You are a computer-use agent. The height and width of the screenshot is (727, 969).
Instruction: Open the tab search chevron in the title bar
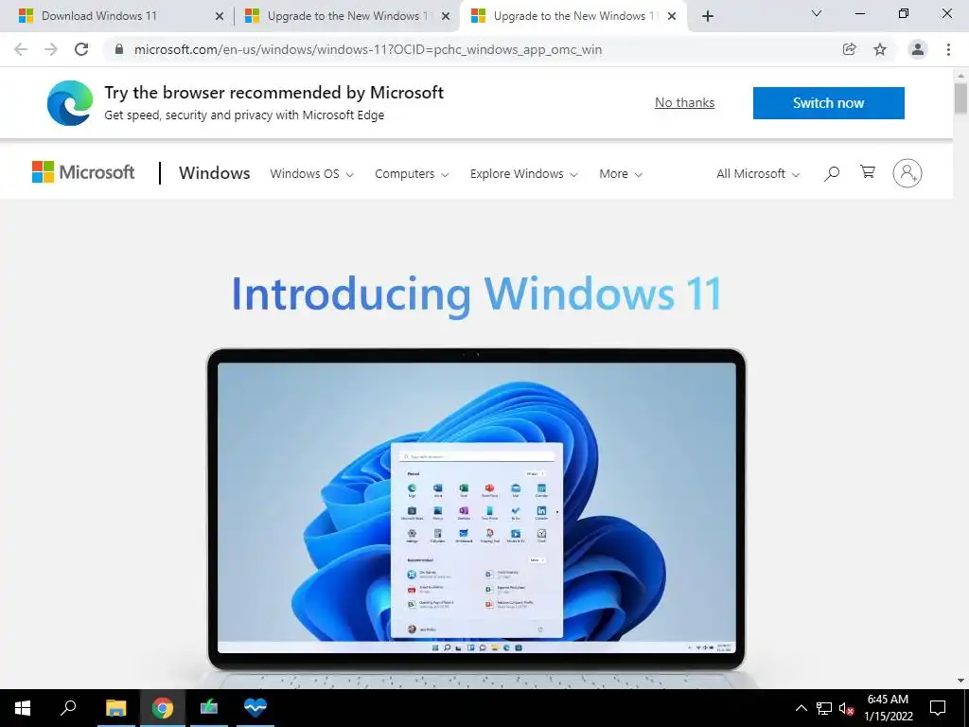point(817,13)
